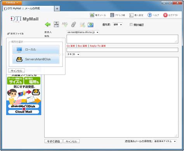Open the Firefox application menu

12,3
